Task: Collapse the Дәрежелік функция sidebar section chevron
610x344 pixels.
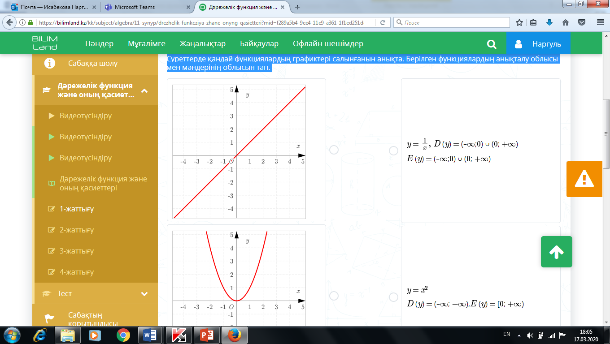Action: [144, 90]
